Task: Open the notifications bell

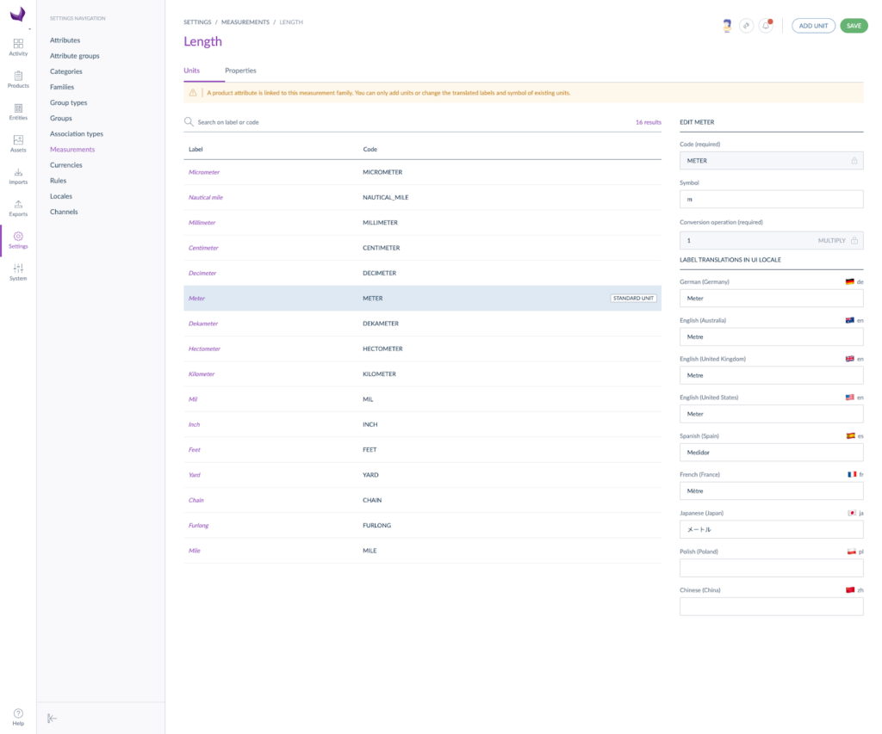Action: click(x=766, y=26)
